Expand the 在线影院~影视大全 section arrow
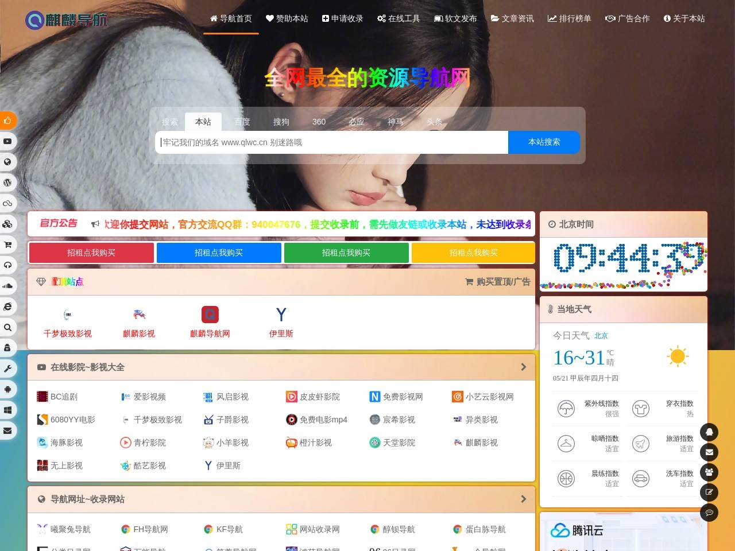The image size is (735, 551). [x=523, y=367]
